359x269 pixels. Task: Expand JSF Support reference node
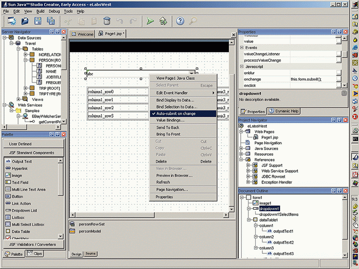[x=248, y=165]
